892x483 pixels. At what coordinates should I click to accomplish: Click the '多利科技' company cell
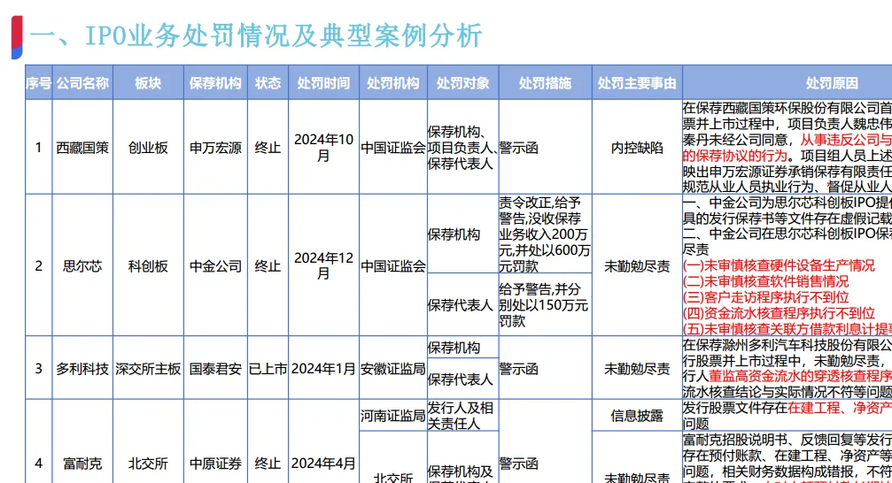82,368
